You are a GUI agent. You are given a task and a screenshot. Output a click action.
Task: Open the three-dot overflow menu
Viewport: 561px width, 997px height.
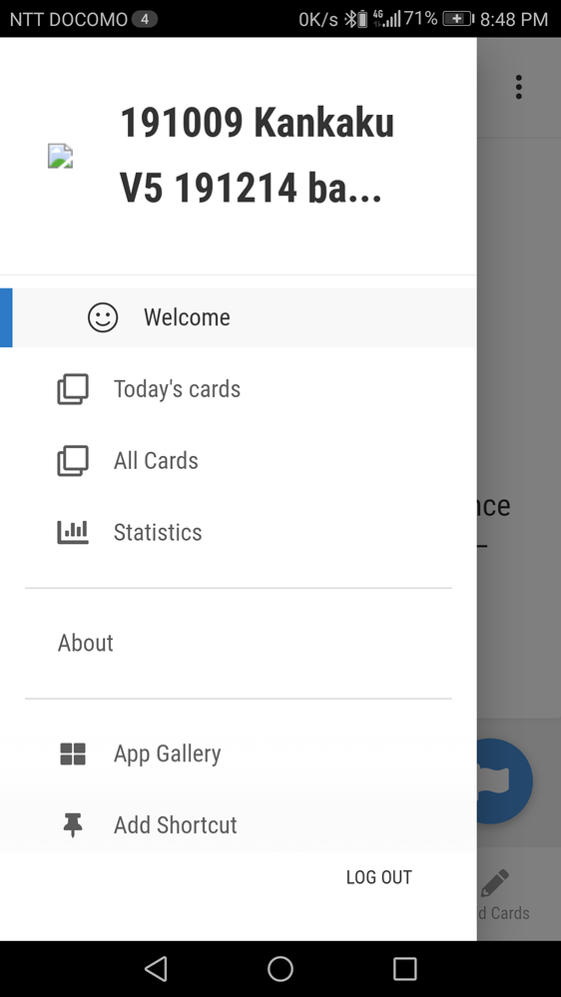tap(519, 87)
